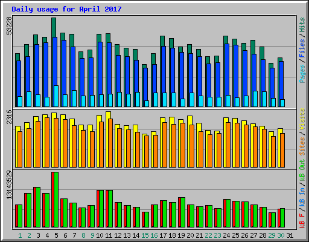
Task: Click the orange sites bar for day 24
Action: click(228, 145)
